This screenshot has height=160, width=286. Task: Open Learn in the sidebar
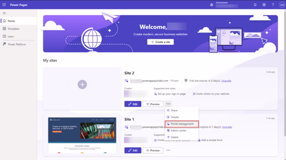pos(18,37)
